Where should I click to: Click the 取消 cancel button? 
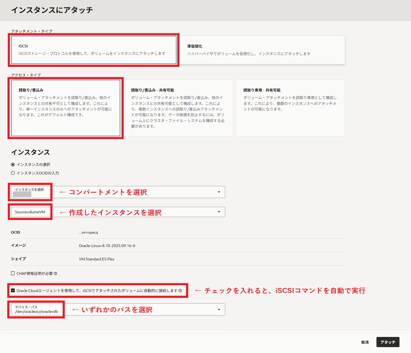tap(365, 342)
